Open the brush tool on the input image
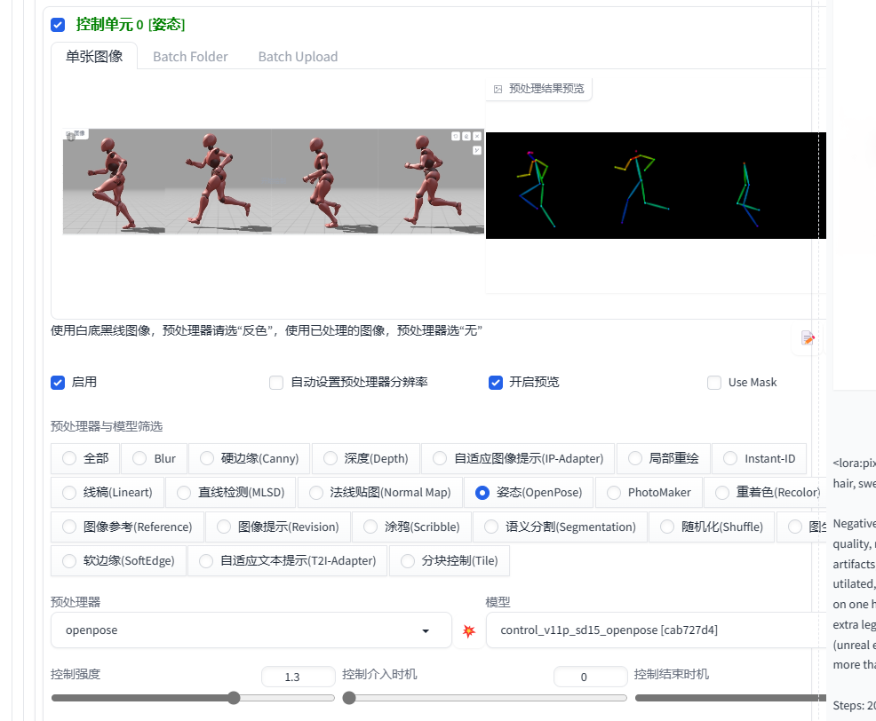Viewport: 876px width, 721px height. (x=477, y=150)
